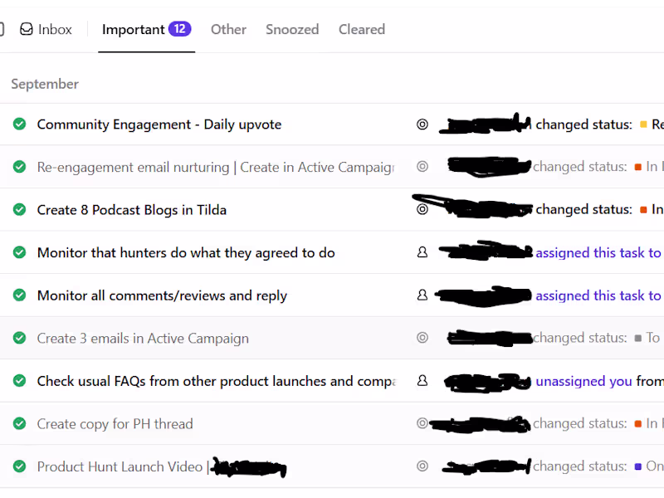This screenshot has width=664, height=498.
Task: Open the Monitor all comments/reviews and reply task
Action: click(162, 295)
